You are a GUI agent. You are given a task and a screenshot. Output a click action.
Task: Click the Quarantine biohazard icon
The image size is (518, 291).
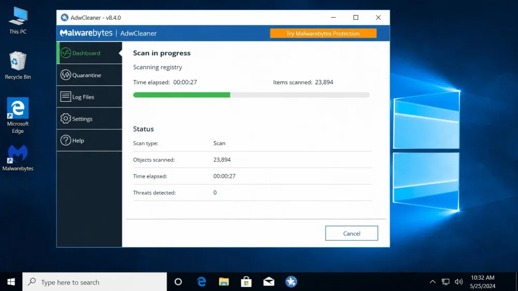tap(65, 75)
